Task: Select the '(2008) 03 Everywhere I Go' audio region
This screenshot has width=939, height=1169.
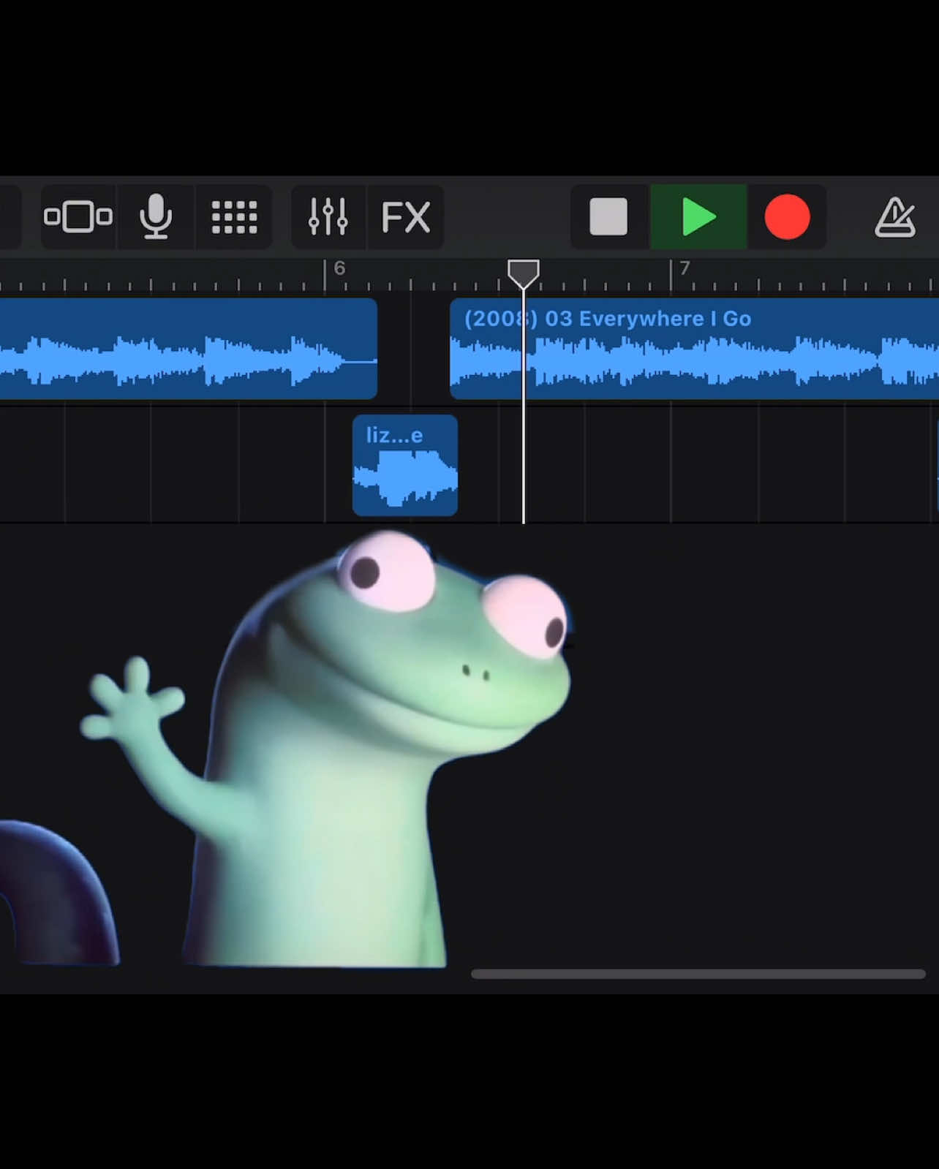Action: [694, 349]
